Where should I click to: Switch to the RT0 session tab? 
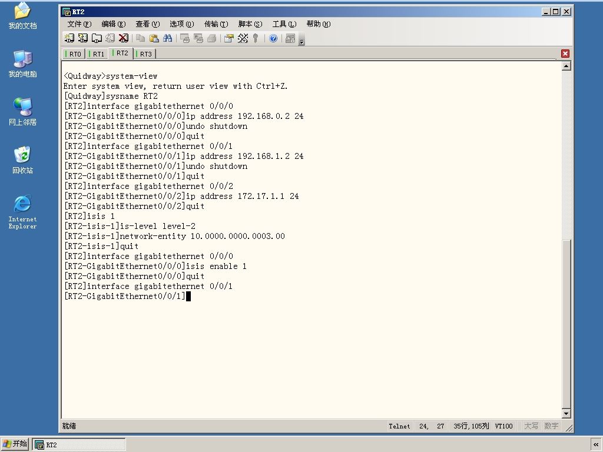74,54
